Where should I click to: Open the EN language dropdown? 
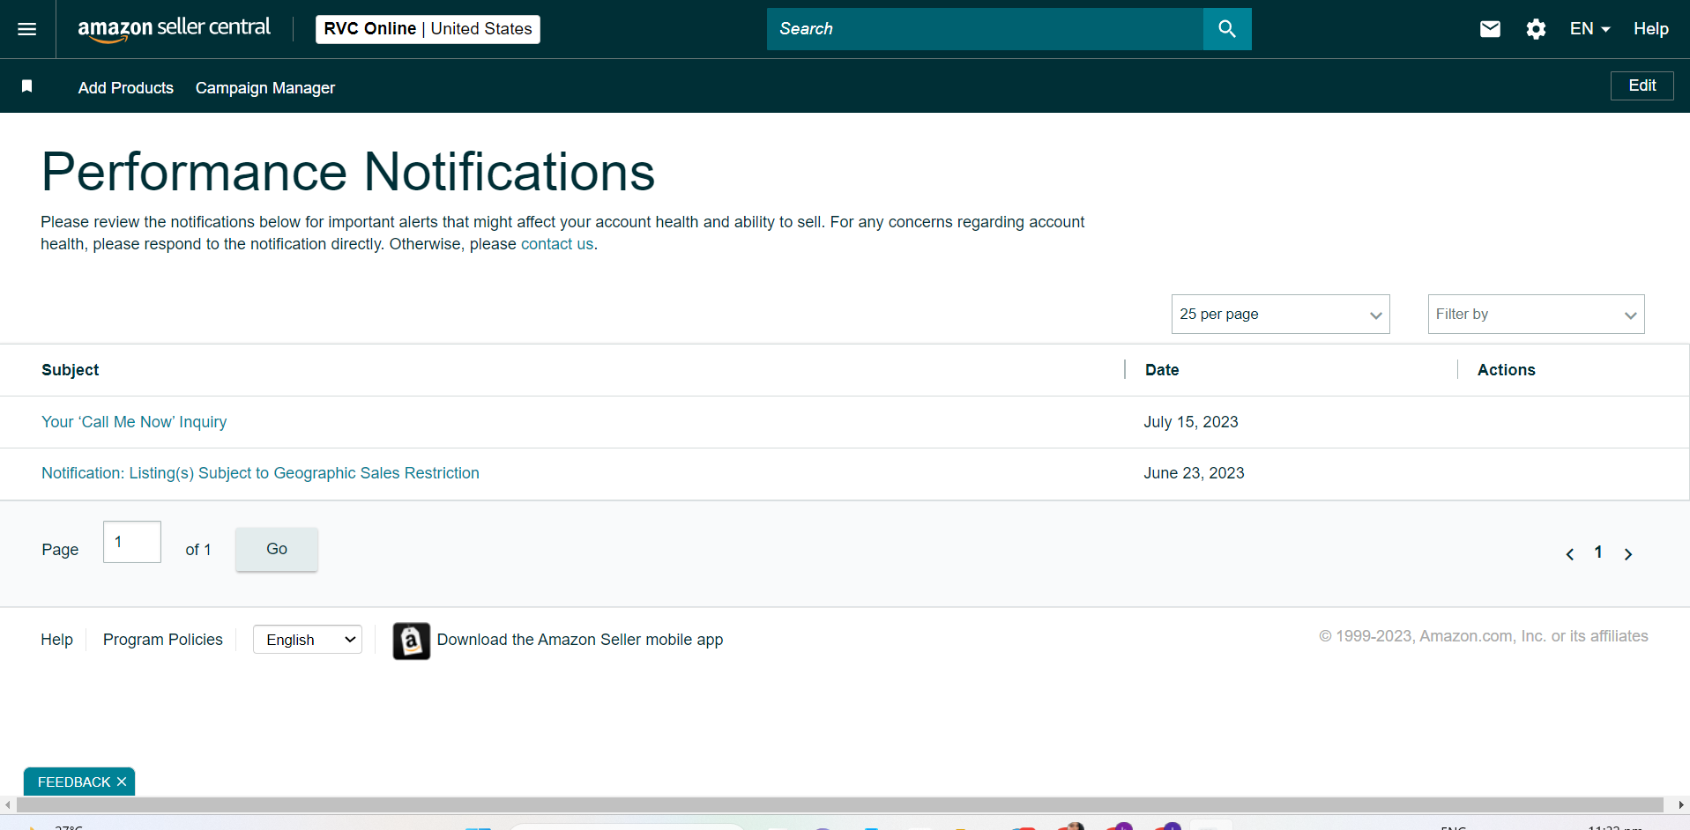(x=1589, y=29)
